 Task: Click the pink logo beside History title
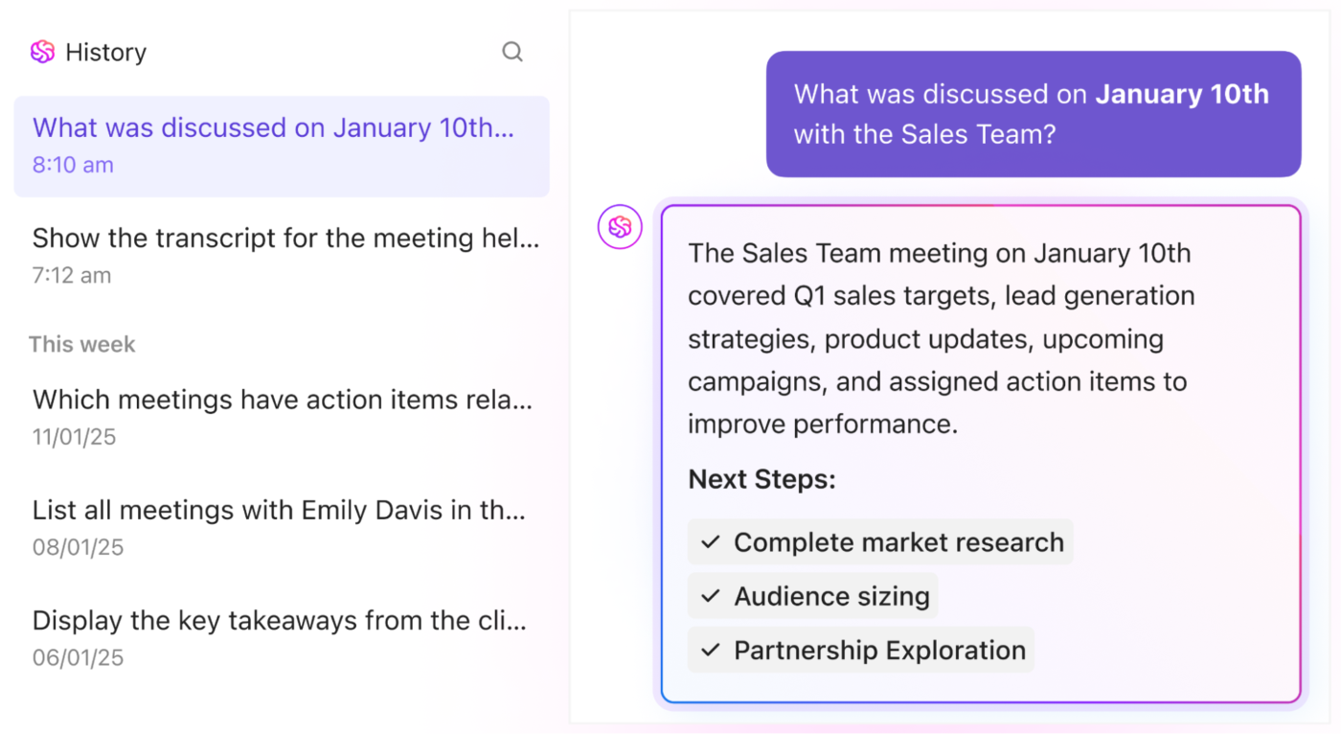pyautogui.click(x=42, y=52)
